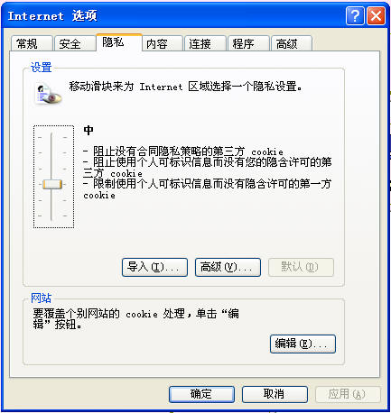Click the 导入(I)... button
Screen dimensions: 391x413
click(154, 267)
